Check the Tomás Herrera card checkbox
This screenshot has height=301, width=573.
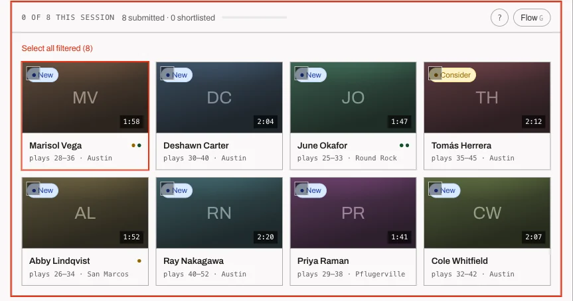[436, 73]
